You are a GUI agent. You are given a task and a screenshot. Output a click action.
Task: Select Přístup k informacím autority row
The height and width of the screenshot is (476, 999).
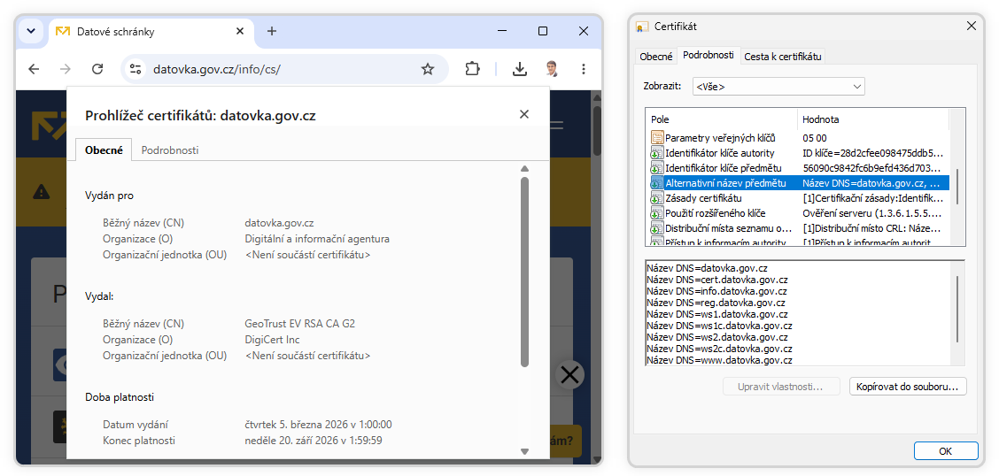[798, 242]
